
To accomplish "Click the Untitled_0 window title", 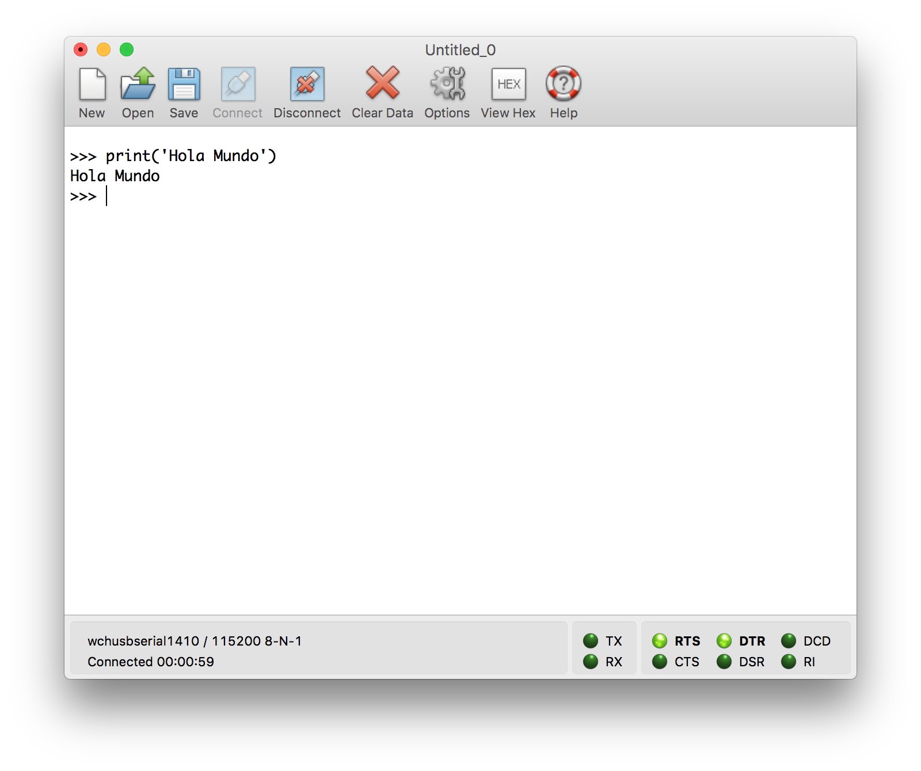I will [461, 50].
